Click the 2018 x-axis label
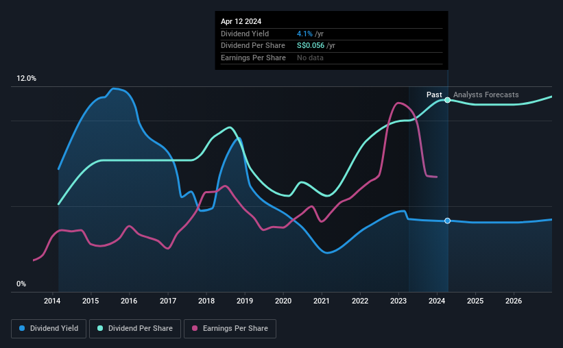Viewport: 563px width, 348px height. [x=206, y=301]
